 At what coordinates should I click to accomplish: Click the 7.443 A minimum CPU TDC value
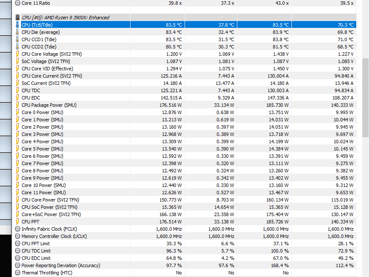point(226,90)
